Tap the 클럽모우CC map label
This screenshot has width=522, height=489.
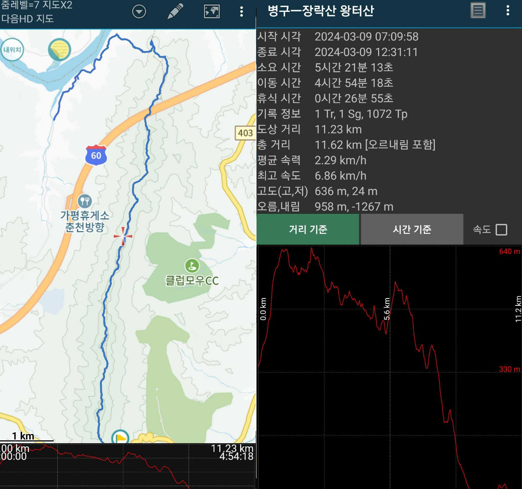192,281
